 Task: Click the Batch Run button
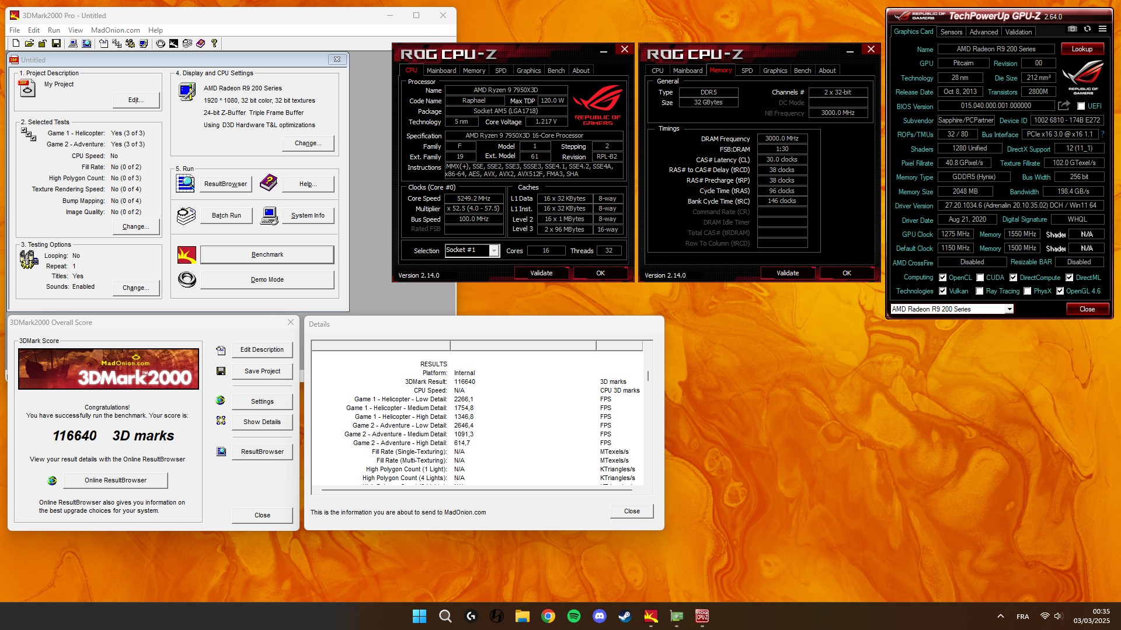[x=227, y=216]
